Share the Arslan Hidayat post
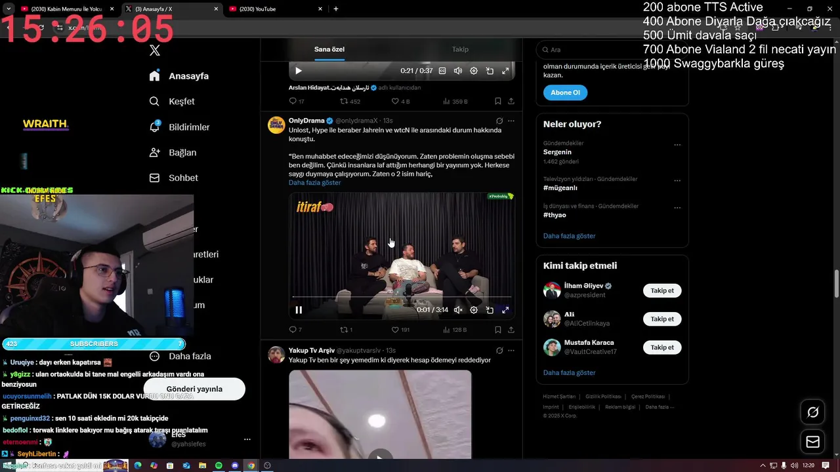The height and width of the screenshot is (472, 840). pos(511,102)
